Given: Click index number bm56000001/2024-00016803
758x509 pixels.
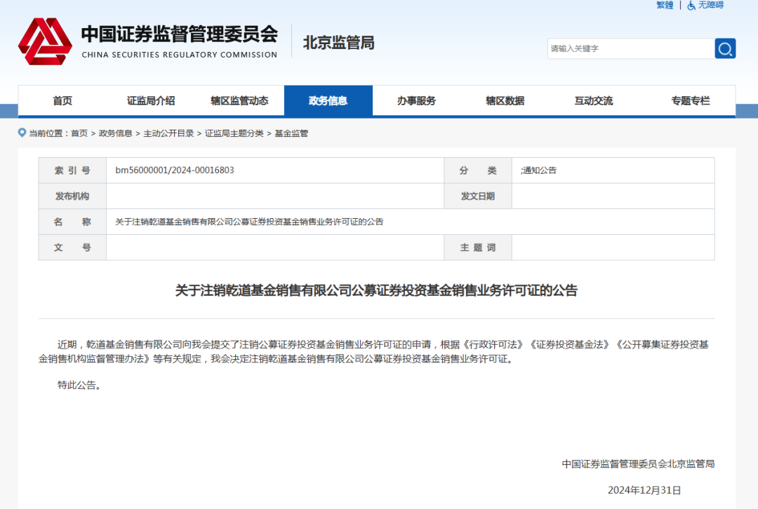Looking at the screenshot, I should (x=175, y=170).
